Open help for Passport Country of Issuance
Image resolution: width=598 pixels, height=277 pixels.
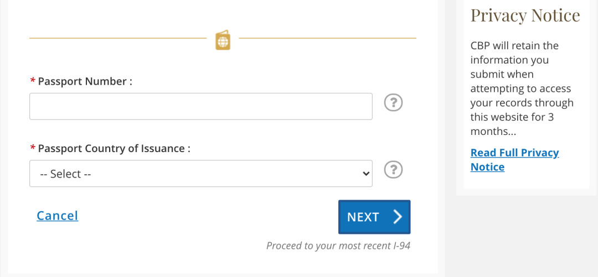(393, 169)
